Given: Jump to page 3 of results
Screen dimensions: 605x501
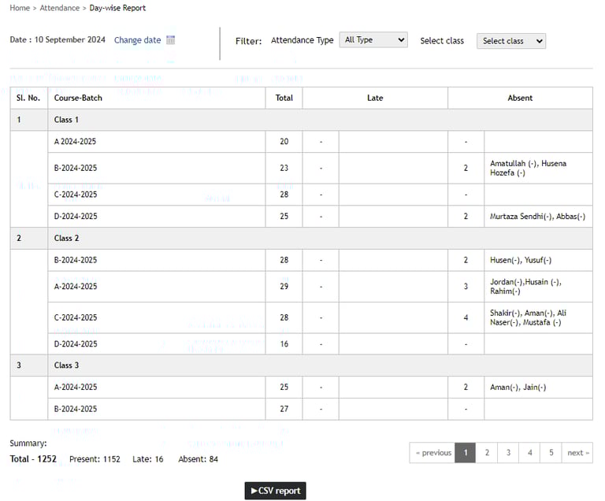Looking at the screenshot, I should click(x=508, y=453).
